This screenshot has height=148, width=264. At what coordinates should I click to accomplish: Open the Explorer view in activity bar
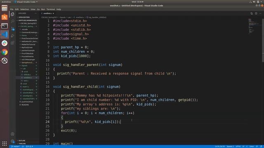click(x=12, y=14)
